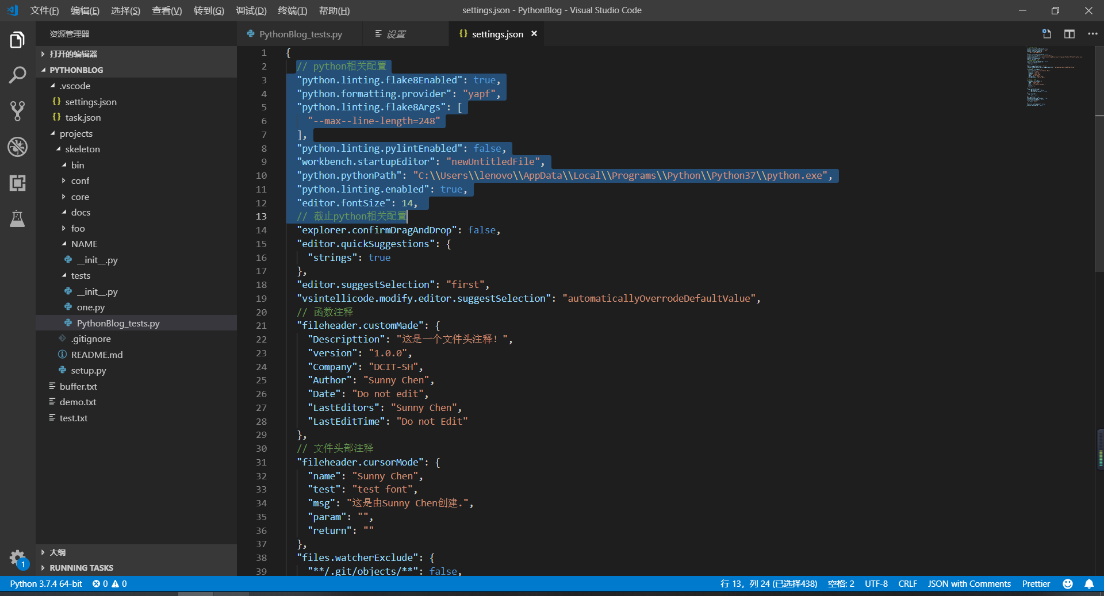The image size is (1104, 596).
Task: Open Manage gear in activity bar
Action: point(17,558)
